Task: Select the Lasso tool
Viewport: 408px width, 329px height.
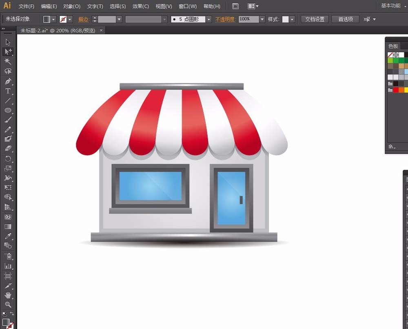Action: click(x=8, y=71)
